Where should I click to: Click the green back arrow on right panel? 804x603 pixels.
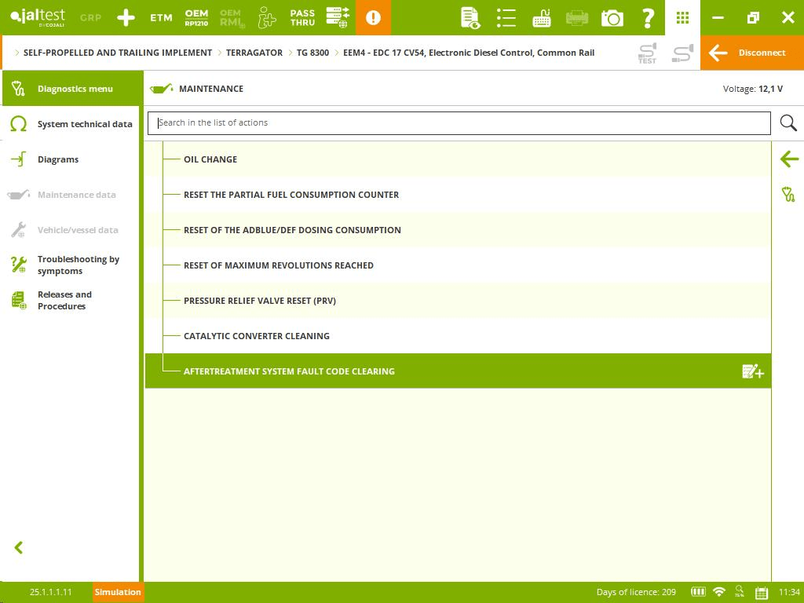(x=788, y=159)
